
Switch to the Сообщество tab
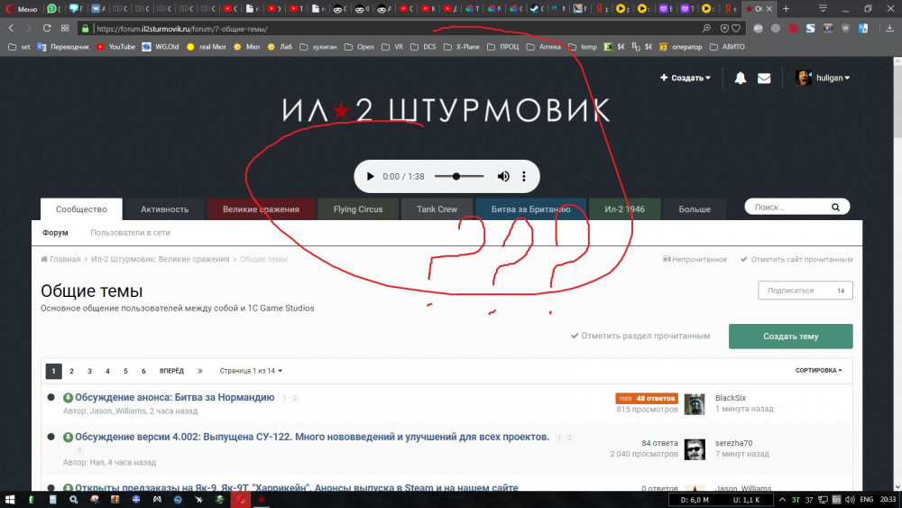coord(81,209)
